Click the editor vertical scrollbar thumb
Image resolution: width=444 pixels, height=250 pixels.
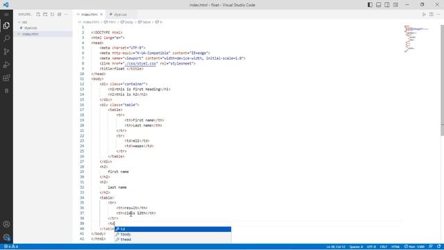442,80
